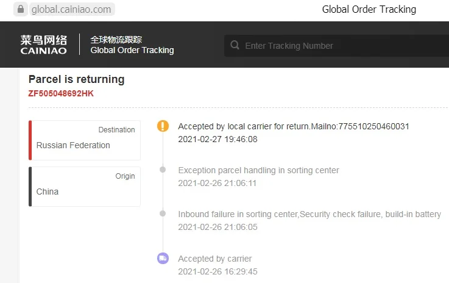449x283 pixels.
Task: Select tracking number ZF505048692HK
Action: (x=61, y=93)
